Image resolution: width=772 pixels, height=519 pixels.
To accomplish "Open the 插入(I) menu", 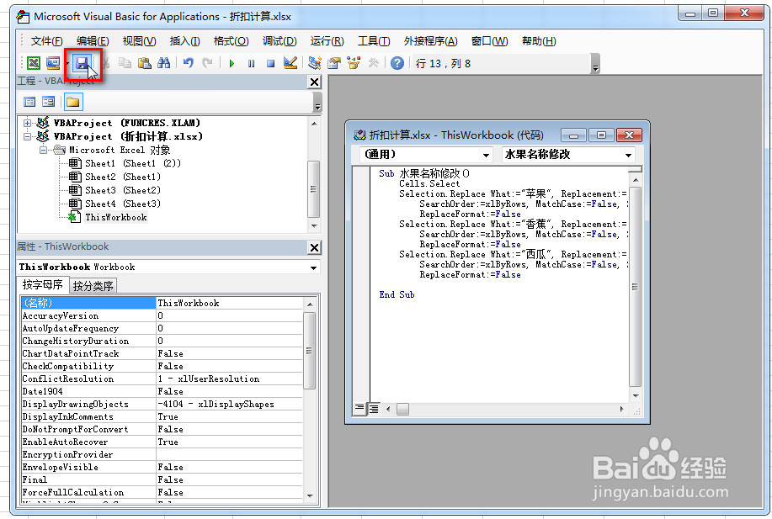I will point(184,41).
